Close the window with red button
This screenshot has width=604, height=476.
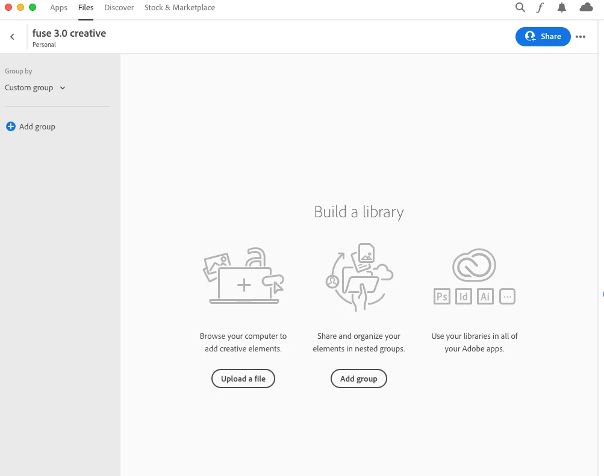(8, 7)
